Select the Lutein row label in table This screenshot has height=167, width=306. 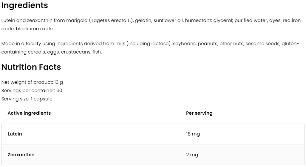tap(15, 134)
